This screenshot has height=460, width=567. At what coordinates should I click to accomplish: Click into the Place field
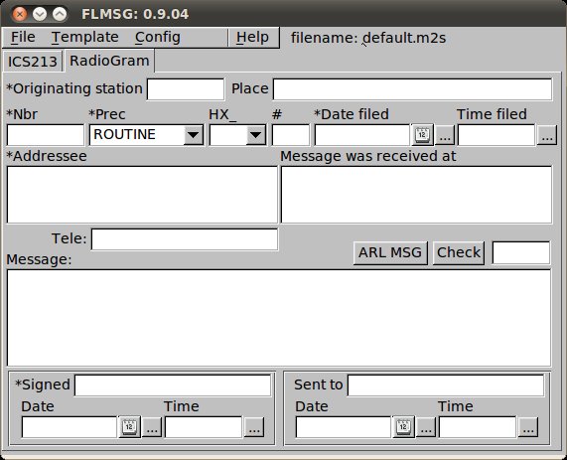tap(413, 89)
